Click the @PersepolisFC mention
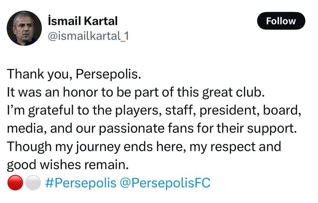Image resolution: width=318 pixels, height=203 pixels. point(165,182)
